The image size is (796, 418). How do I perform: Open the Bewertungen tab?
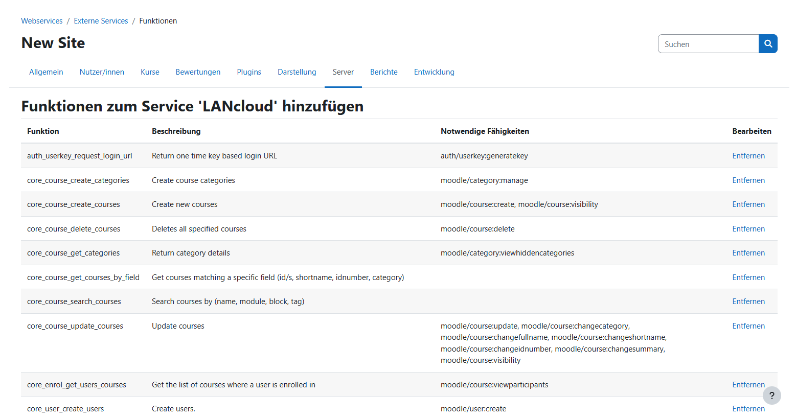coord(198,72)
